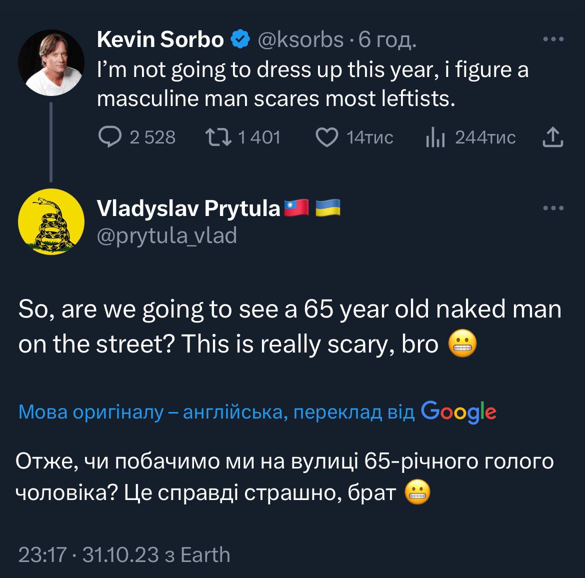This screenshot has height=578, width=585.
Task: Open the three-dot menu for Vladyslav Prytula's reply
Action: pos(553,208)
